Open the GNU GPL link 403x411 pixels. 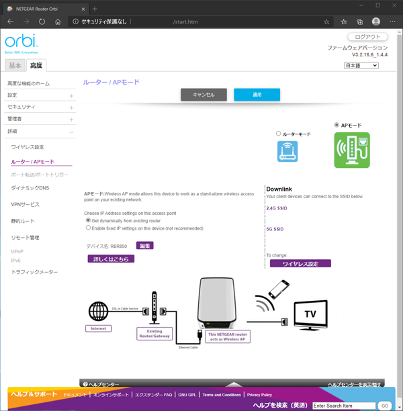tap(187, 395)
